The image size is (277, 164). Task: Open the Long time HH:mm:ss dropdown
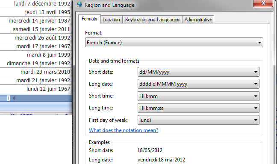click(x=198, y=108)
